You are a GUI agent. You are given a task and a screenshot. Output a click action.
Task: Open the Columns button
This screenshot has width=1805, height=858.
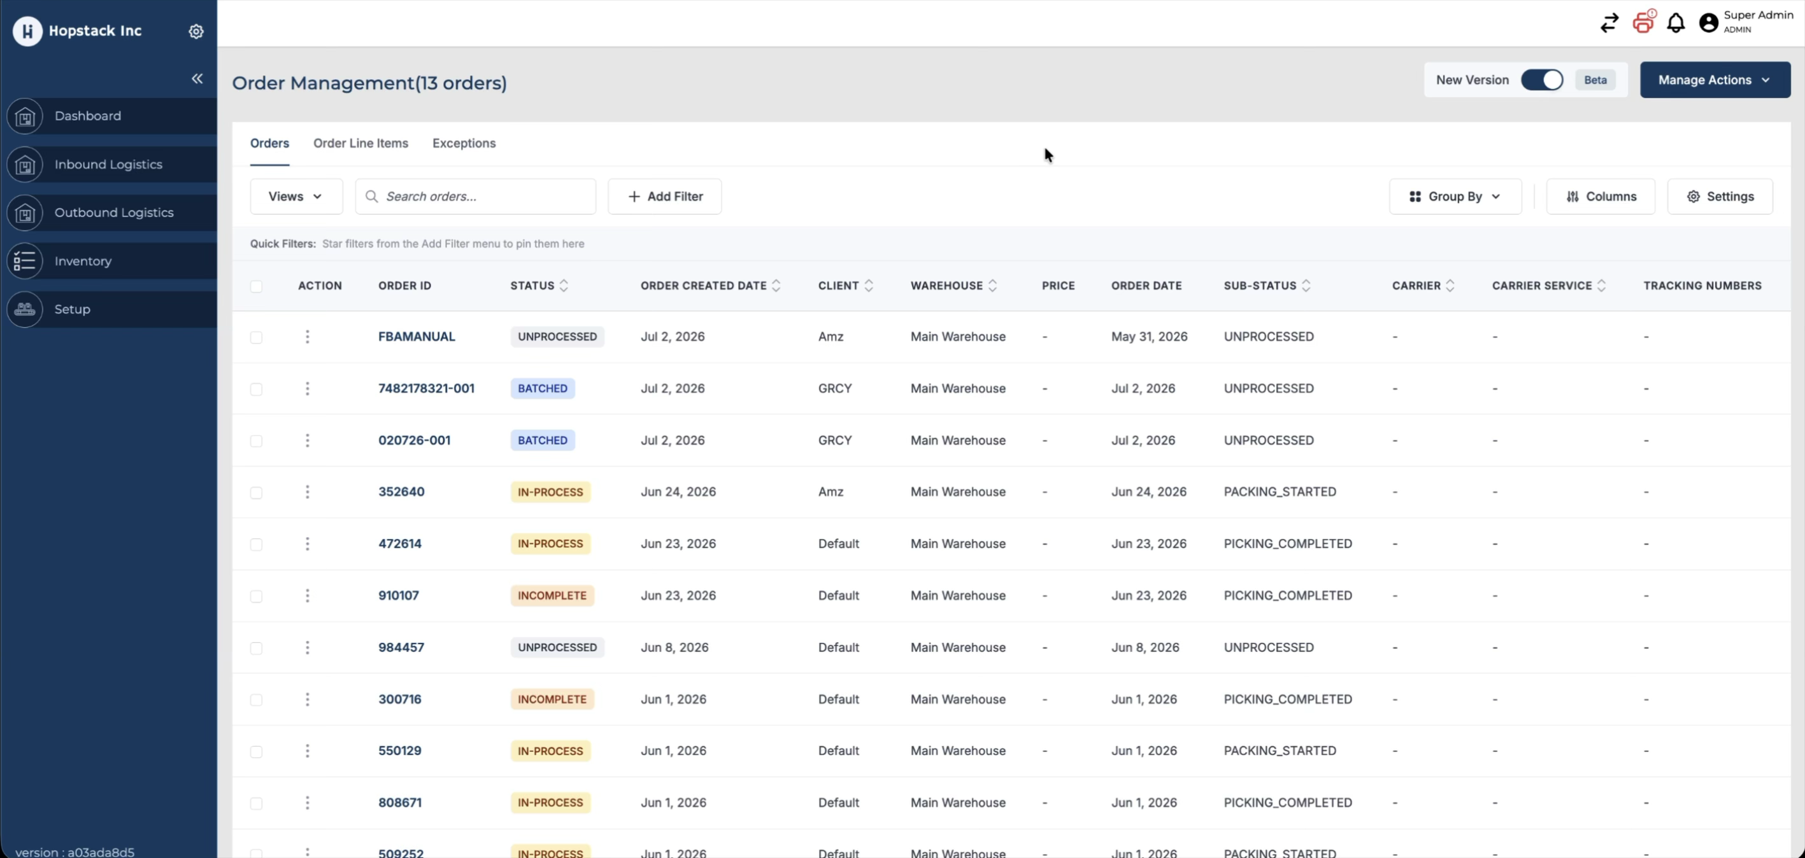[x=1601, y=197]
